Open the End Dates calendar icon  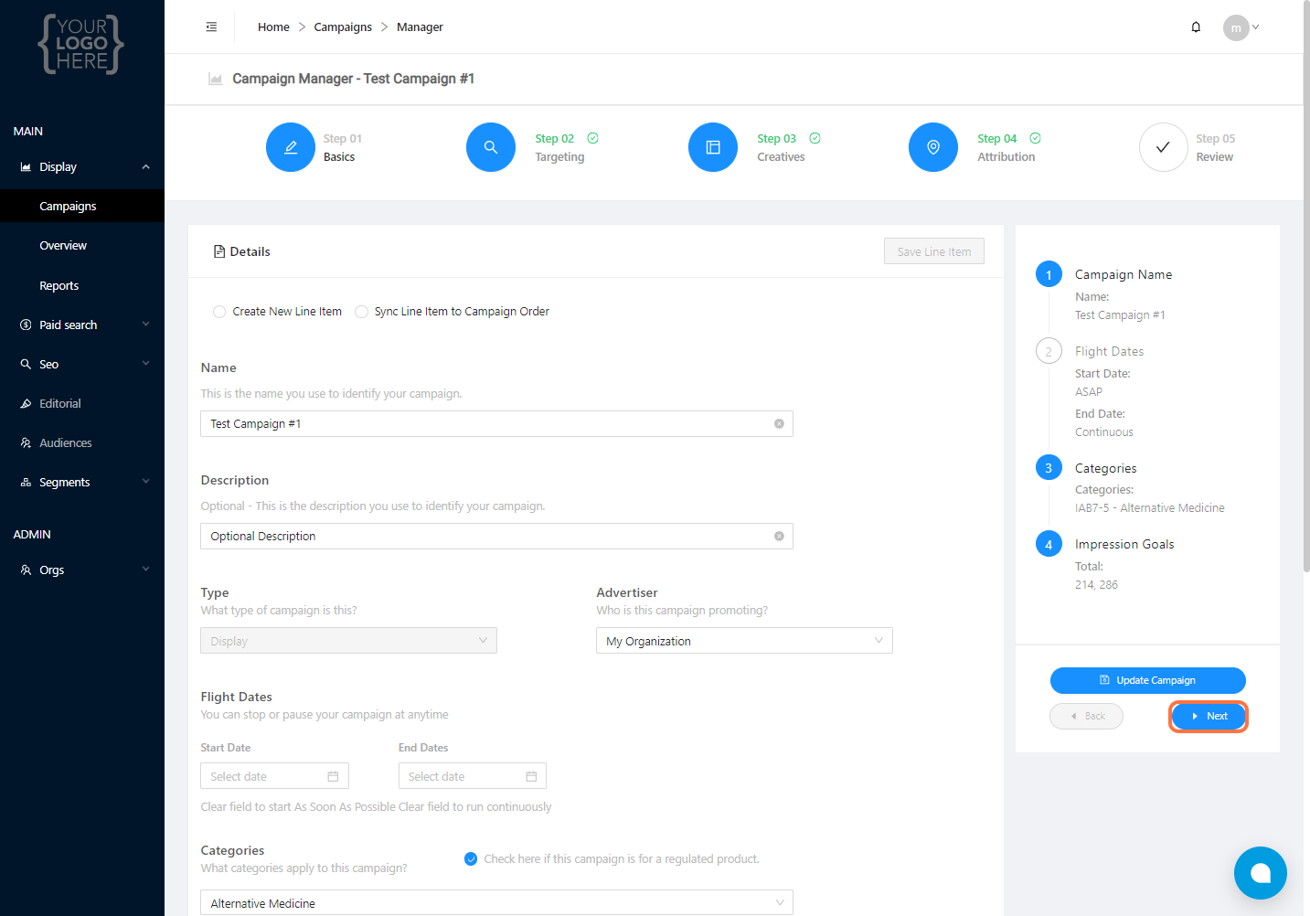[531, 777]
